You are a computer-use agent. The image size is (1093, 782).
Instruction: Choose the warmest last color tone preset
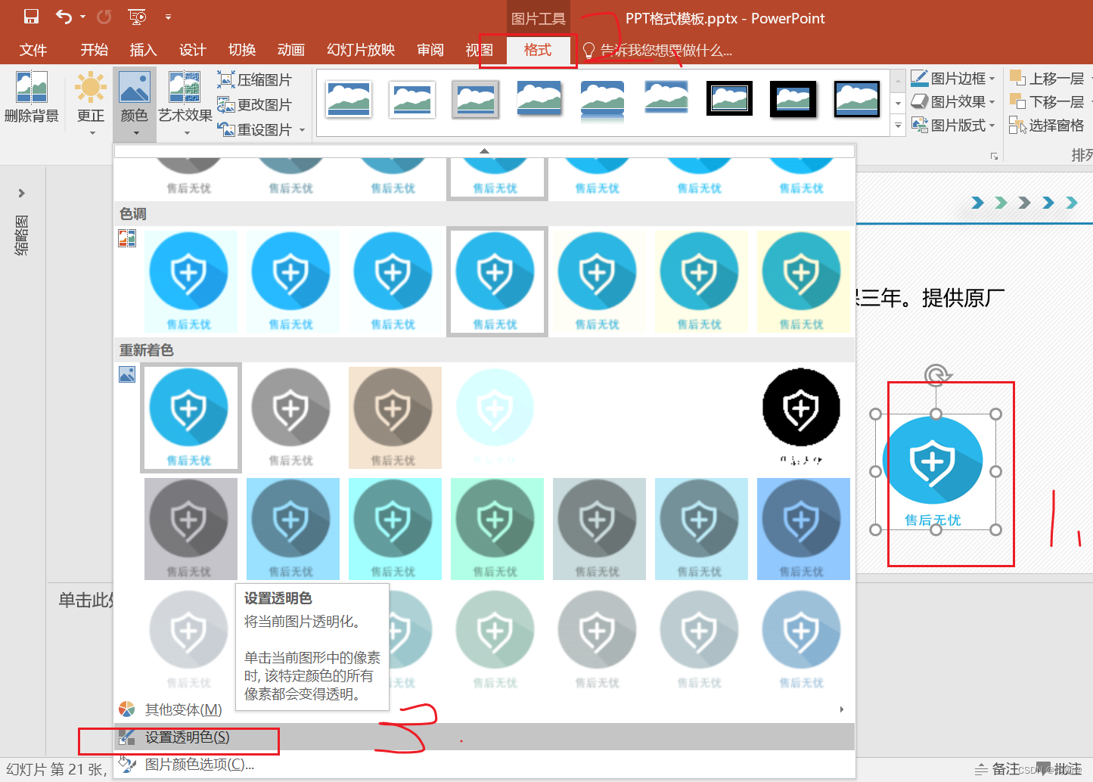click(x=803, y=282)
